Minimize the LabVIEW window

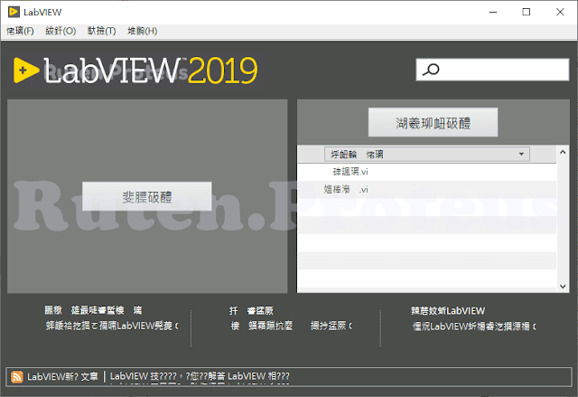tap(493, 12)
